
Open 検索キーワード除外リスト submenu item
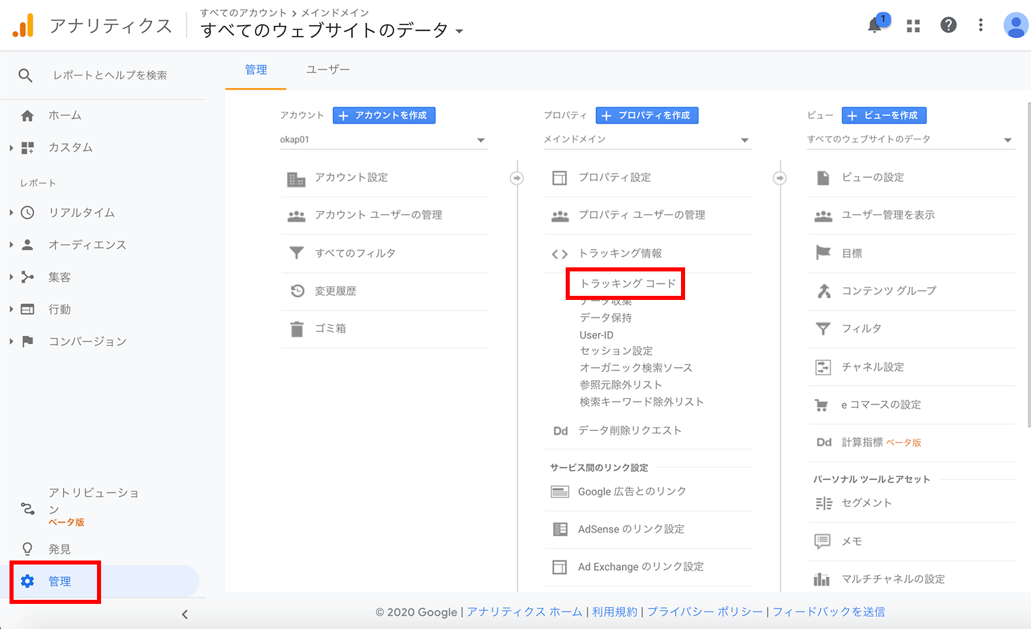coord(642,402)
